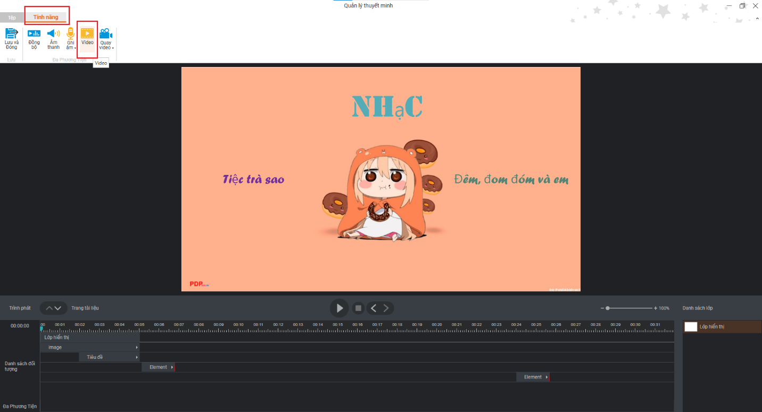The width and height of the screenshot is (762, 412).
Task: Click the timeline playhead marker at start
Action: (x=42, y=329)
